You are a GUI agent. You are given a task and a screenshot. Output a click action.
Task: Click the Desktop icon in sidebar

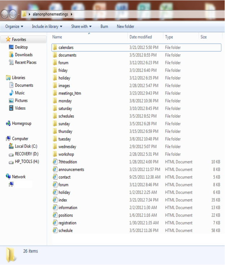[x=11, y=47]
